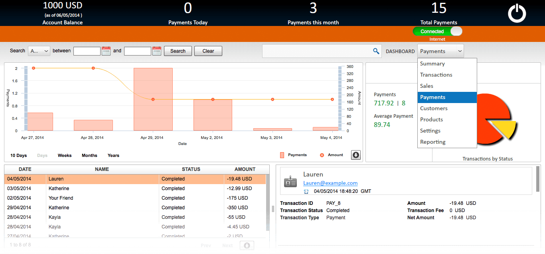Viewport: 545px width, 254px height.
Task: Open the Lauren@example.com email link
Action: [330, 183]
